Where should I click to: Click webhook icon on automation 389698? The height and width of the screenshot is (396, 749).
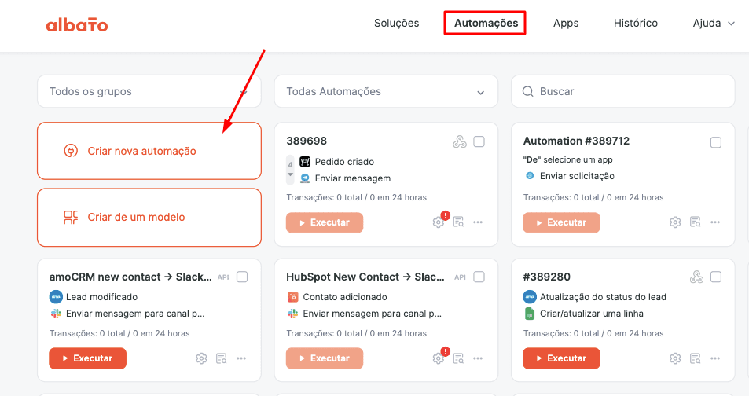pyautogui.click(x=460, y=141)
